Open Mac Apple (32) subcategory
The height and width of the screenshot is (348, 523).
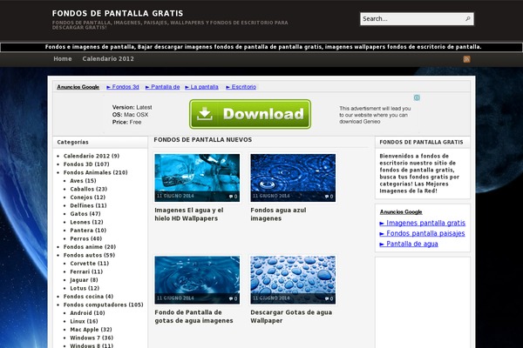[91, 330]
